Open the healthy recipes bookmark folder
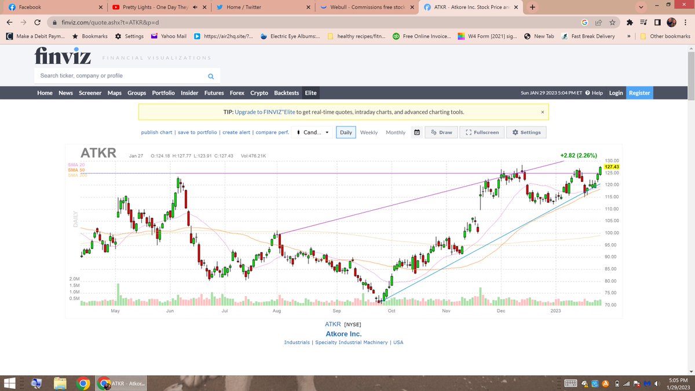 click(x=357, y=36)
